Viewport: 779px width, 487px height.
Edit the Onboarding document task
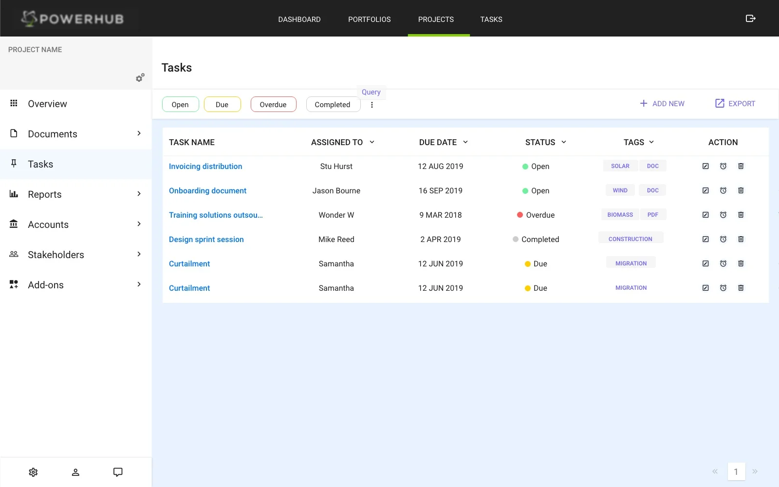point(705,190)
